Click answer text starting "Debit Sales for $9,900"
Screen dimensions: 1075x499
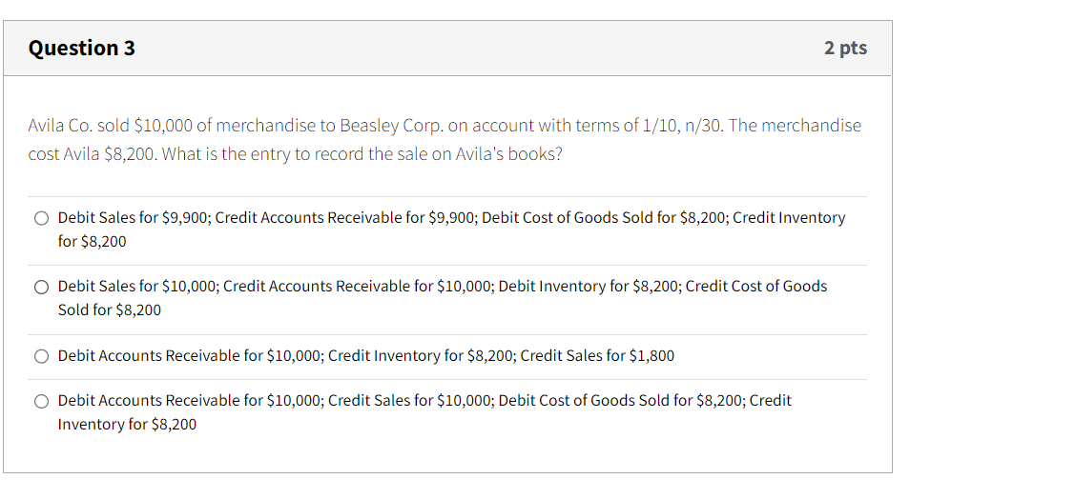pos(452,230)
